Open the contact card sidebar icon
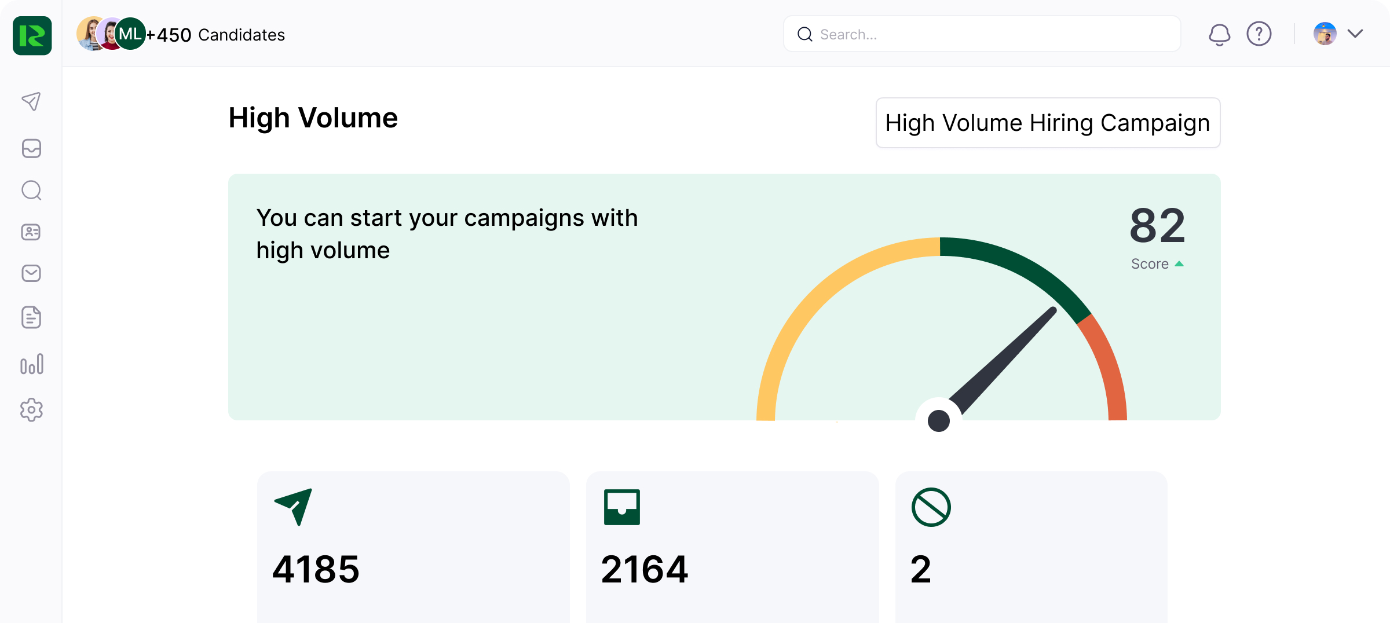This screenshot has height=623, width=1390. coord(31,232)
